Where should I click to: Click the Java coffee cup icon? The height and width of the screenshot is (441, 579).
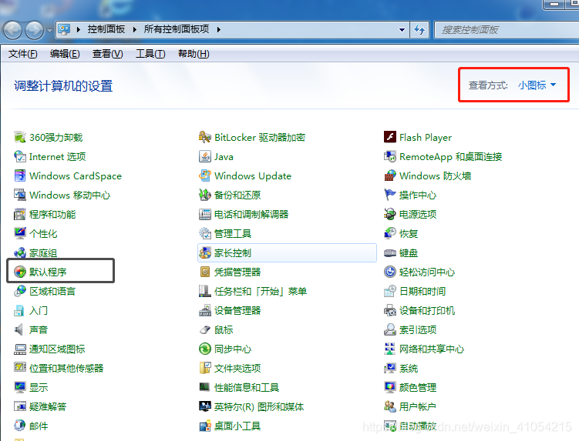(205, 156)
